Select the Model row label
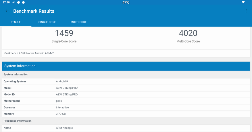Viewport: 252px width, 132px height. [x=7, y=88]
